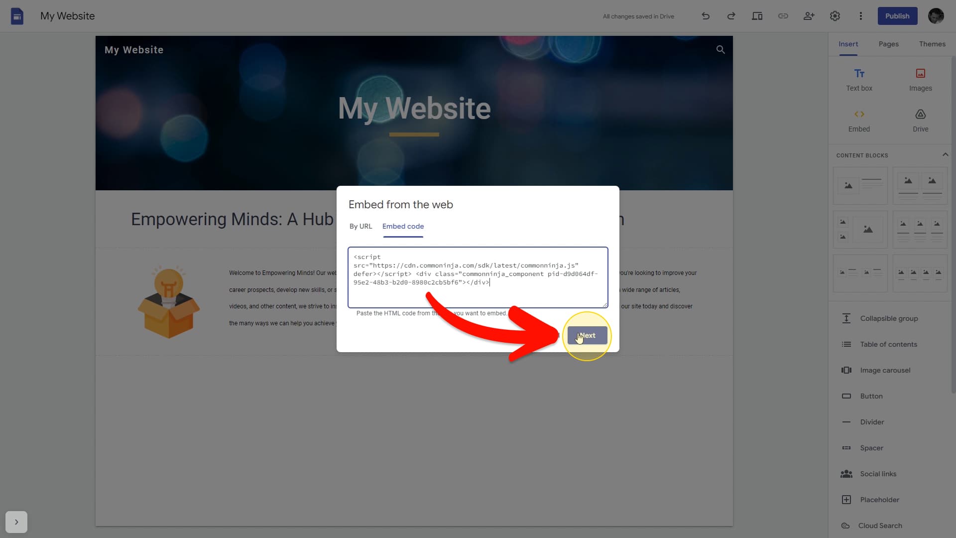The width and height of the screenshot is (956, 538).
Task: Click the site search magnifier icon
Action: pyautogui.click(x=720, y=50)
